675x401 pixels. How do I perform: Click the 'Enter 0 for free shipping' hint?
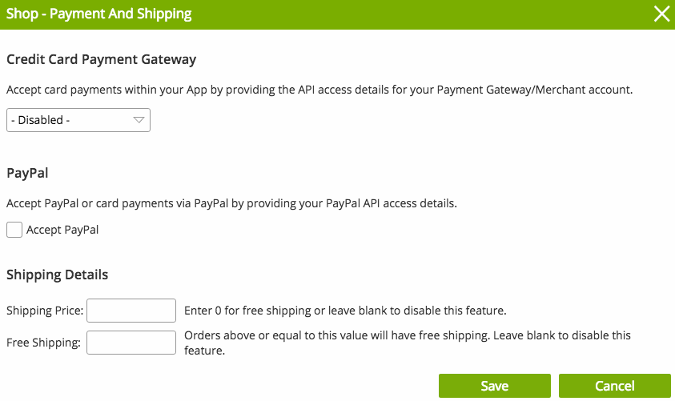coord(345,310)
